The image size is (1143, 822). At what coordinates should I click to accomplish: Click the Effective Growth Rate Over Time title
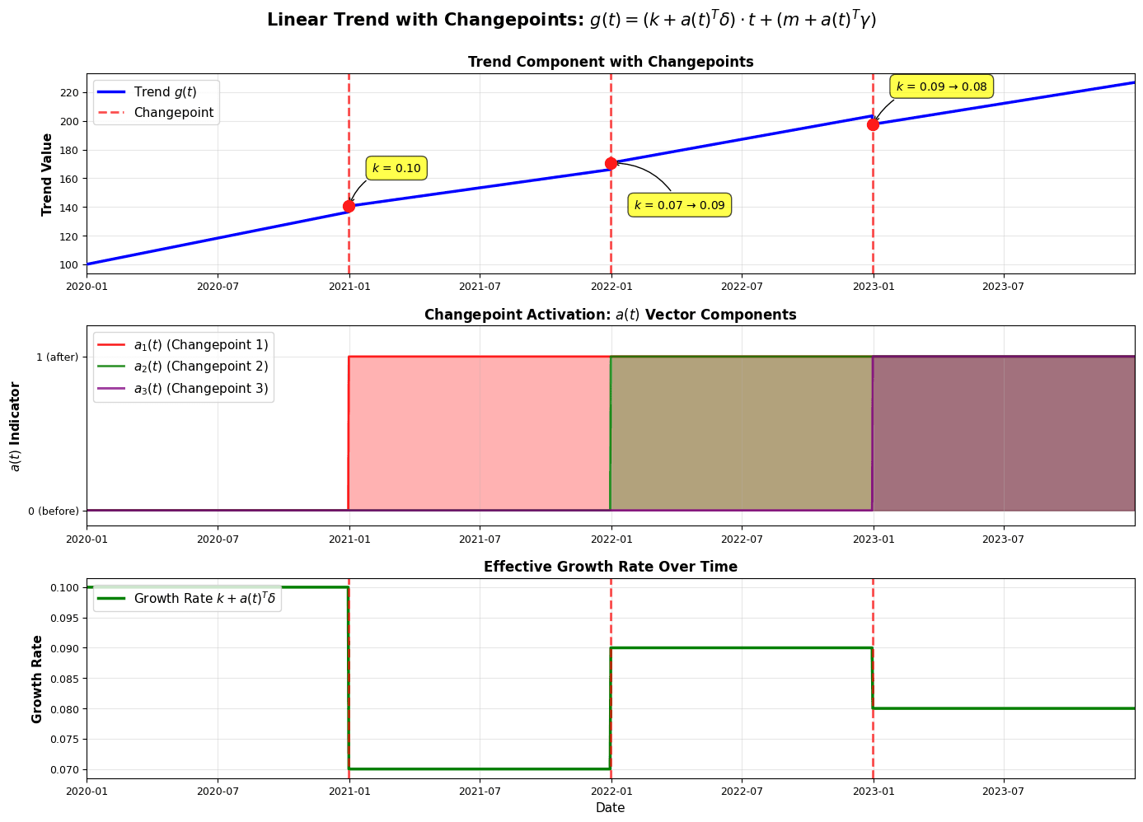click(610, 566)
